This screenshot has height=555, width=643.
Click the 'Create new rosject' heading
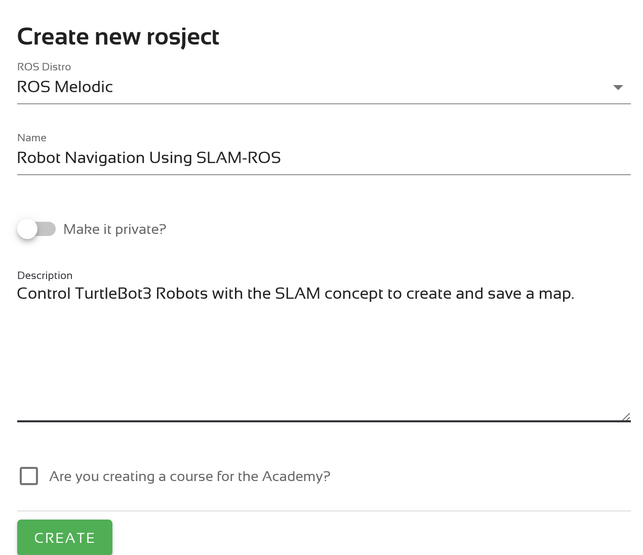[x=118, y=36]
